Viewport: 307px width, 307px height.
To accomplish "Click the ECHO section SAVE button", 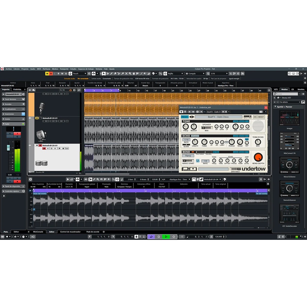I will (x=242, y=136).
